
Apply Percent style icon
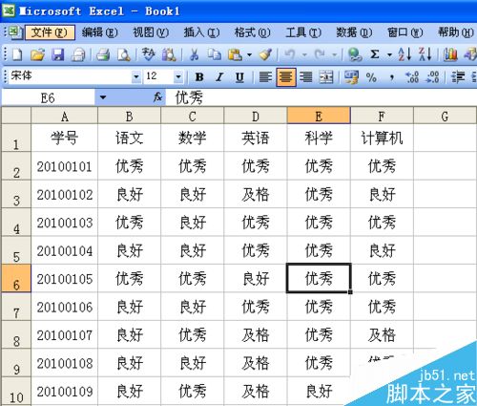[x=371, y=76]
